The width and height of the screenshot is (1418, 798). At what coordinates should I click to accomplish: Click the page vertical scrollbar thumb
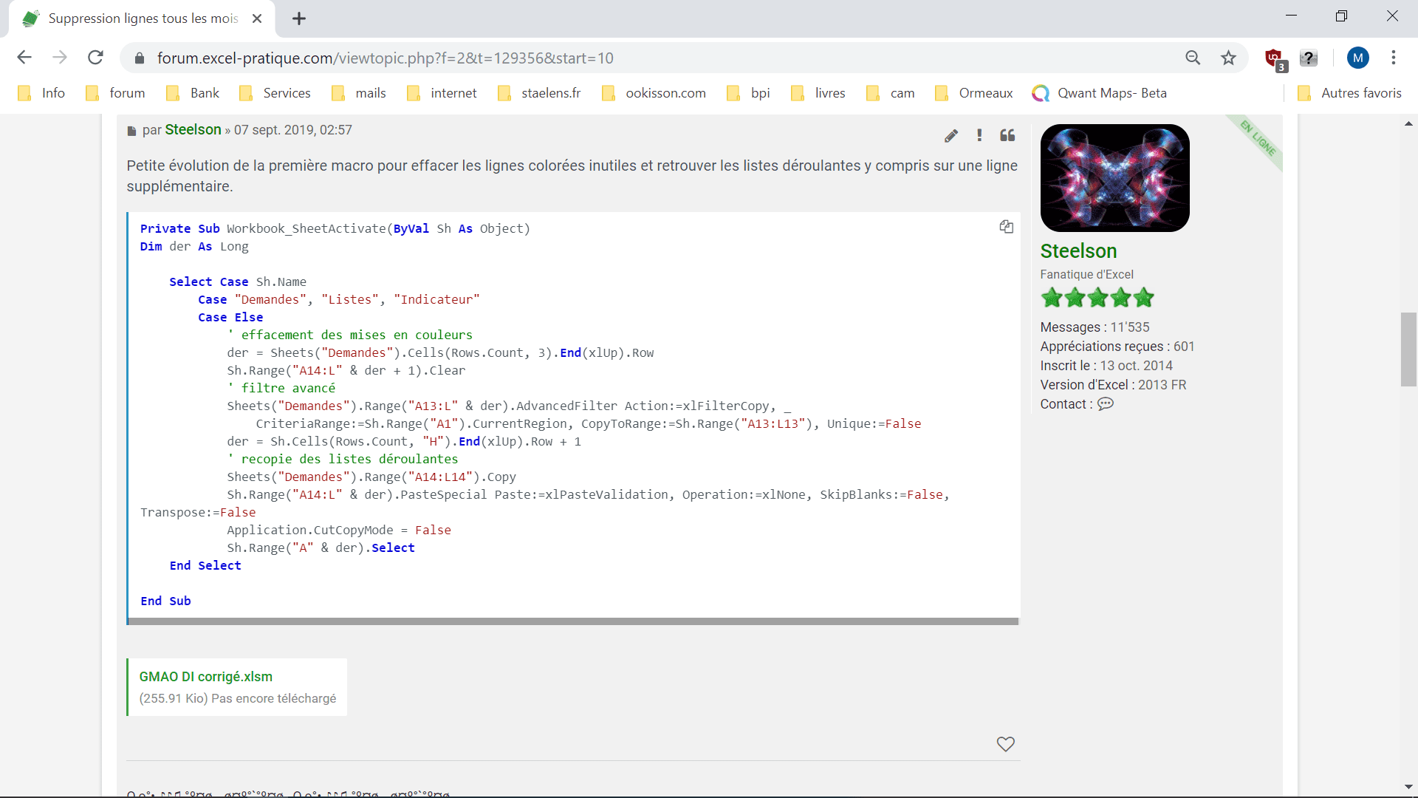[x=1408, y=349]
